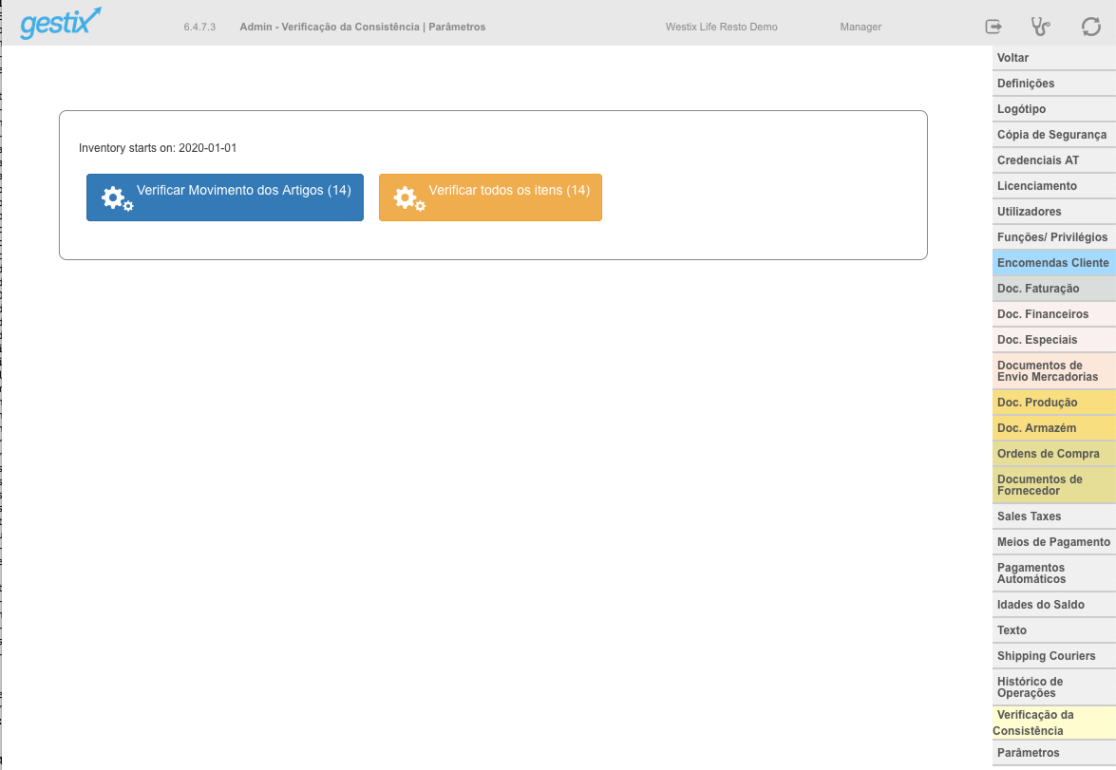Screen dimensions: 1116x770
Task: Click the Admin - Verificação da Consistência title
Action: (362, 27)
